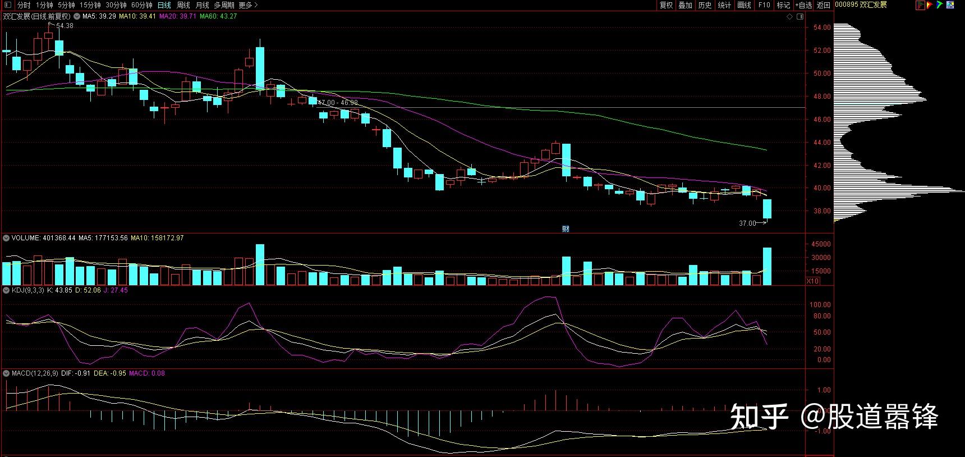
Task: Click the 47.00 - 46.98 price range label
Action: pos(338,103)
